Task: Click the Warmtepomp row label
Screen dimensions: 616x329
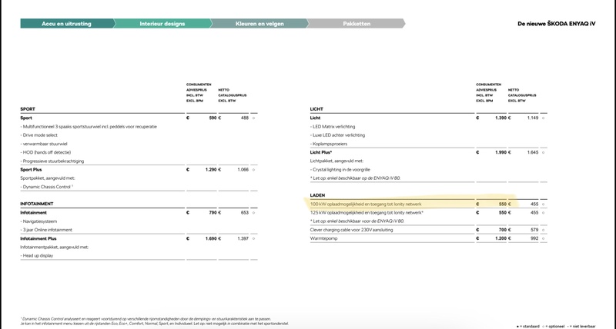Action: tap(323, 238)
